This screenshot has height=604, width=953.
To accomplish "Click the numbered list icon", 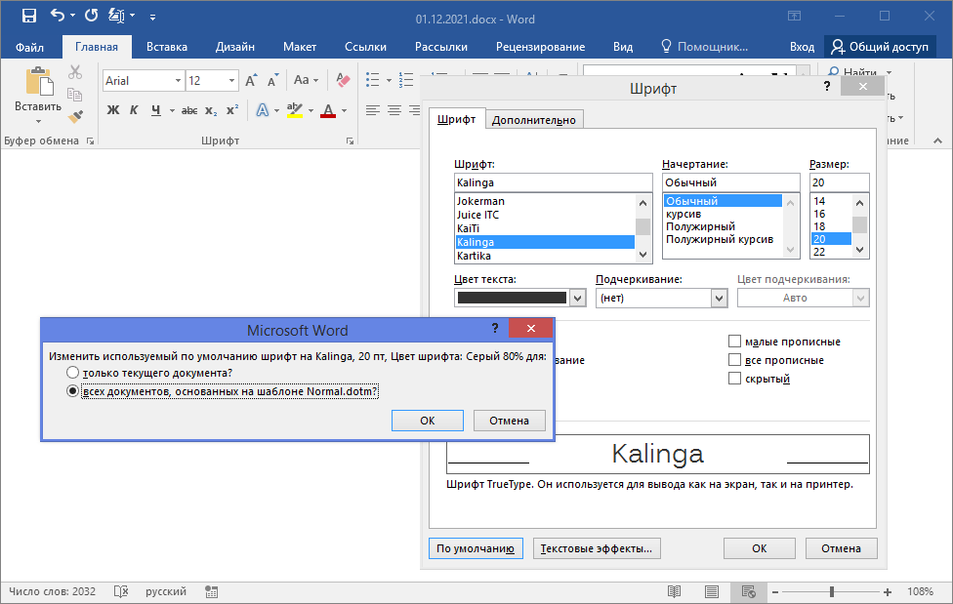I will (406, 80).
